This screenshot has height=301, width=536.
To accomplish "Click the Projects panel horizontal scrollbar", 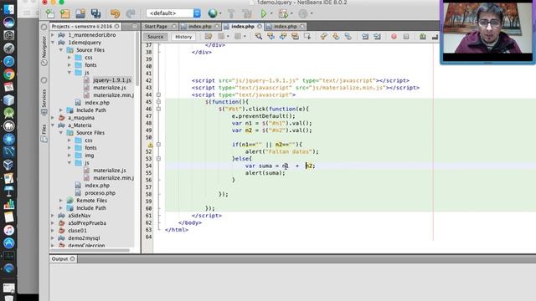I will [90, 250].
